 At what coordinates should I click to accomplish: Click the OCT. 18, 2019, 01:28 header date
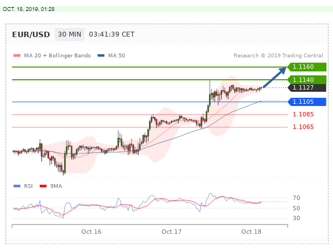point(29,9)
